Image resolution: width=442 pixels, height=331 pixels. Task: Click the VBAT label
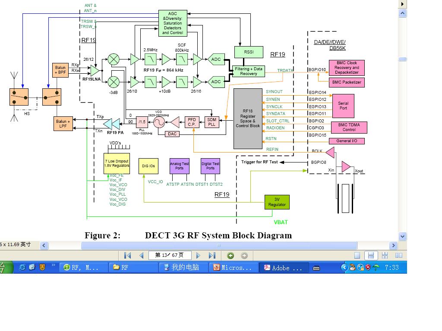click(281, 222)
